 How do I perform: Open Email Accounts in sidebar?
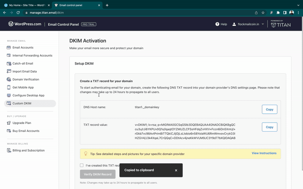[30, 48]
